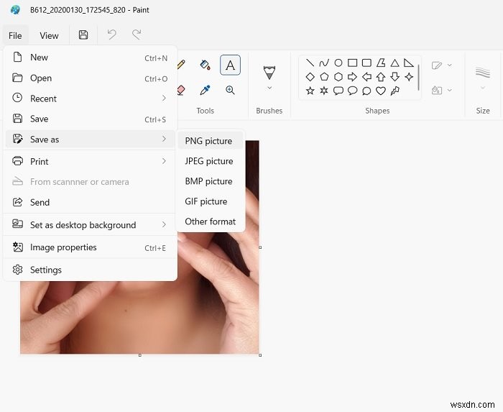
Task: Select the Text tool
Action: (230, 65)
